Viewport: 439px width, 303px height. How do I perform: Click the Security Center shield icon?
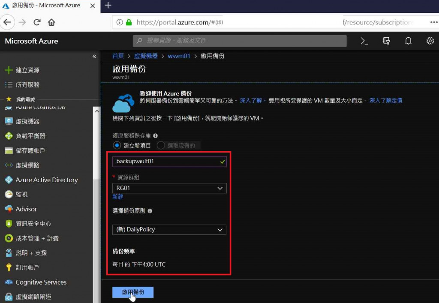pyautogui.click(x=9, y=224)
